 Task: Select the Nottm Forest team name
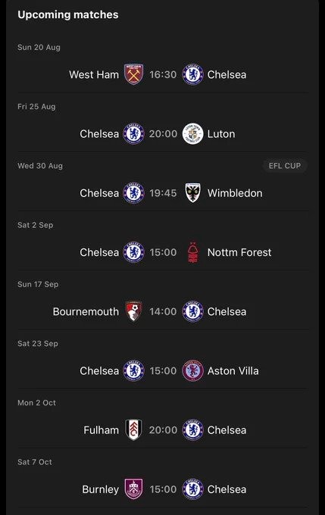(239, 252)
